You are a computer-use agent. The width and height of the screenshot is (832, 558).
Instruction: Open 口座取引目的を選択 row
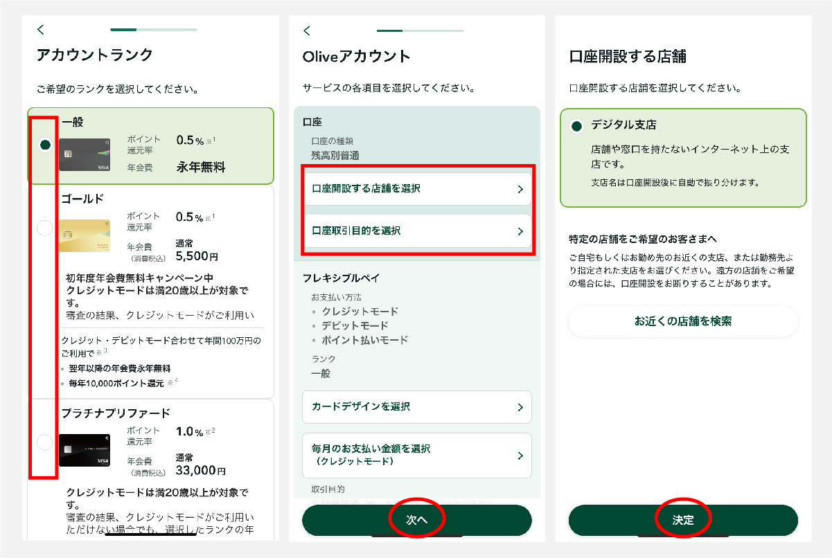click(417, 231)
